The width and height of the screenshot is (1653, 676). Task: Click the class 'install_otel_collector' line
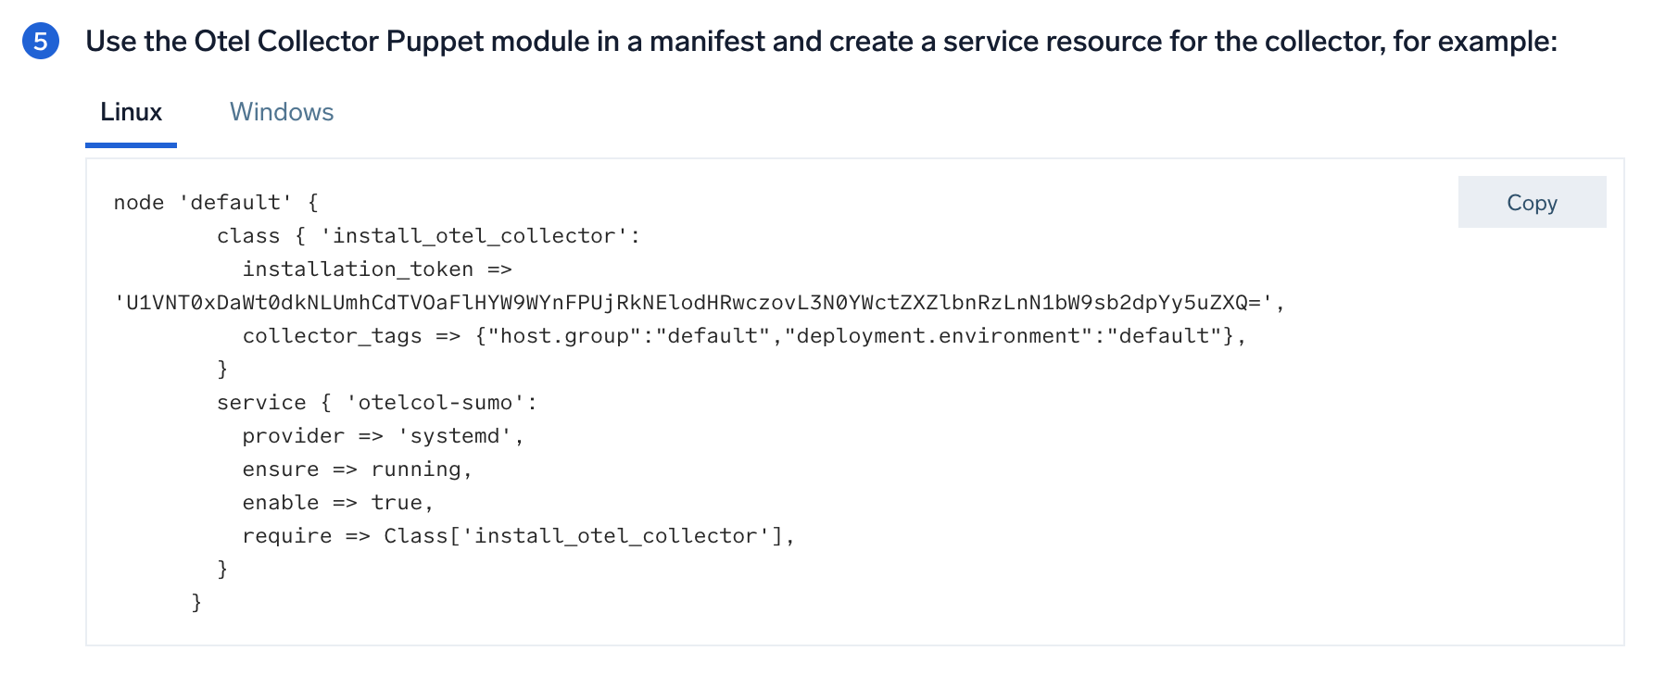tap(428, 236)
